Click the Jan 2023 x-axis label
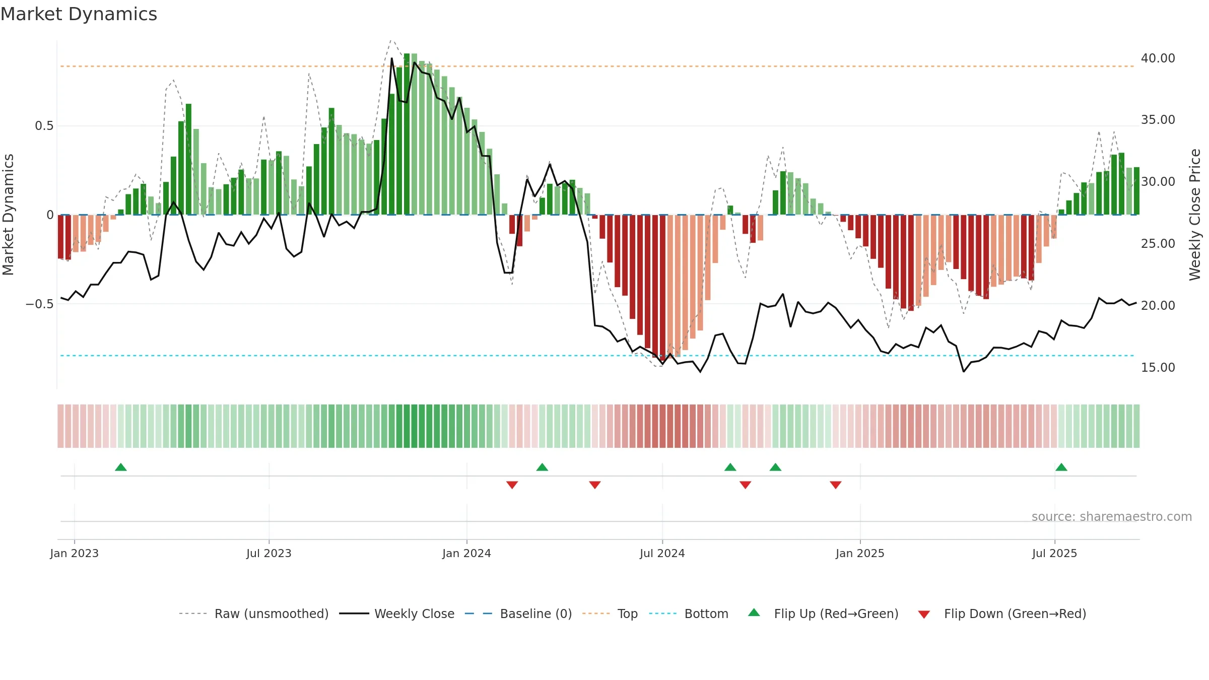Image resolution: width=1209 pixels, height=680 pixels. click(x=75, y=553)
